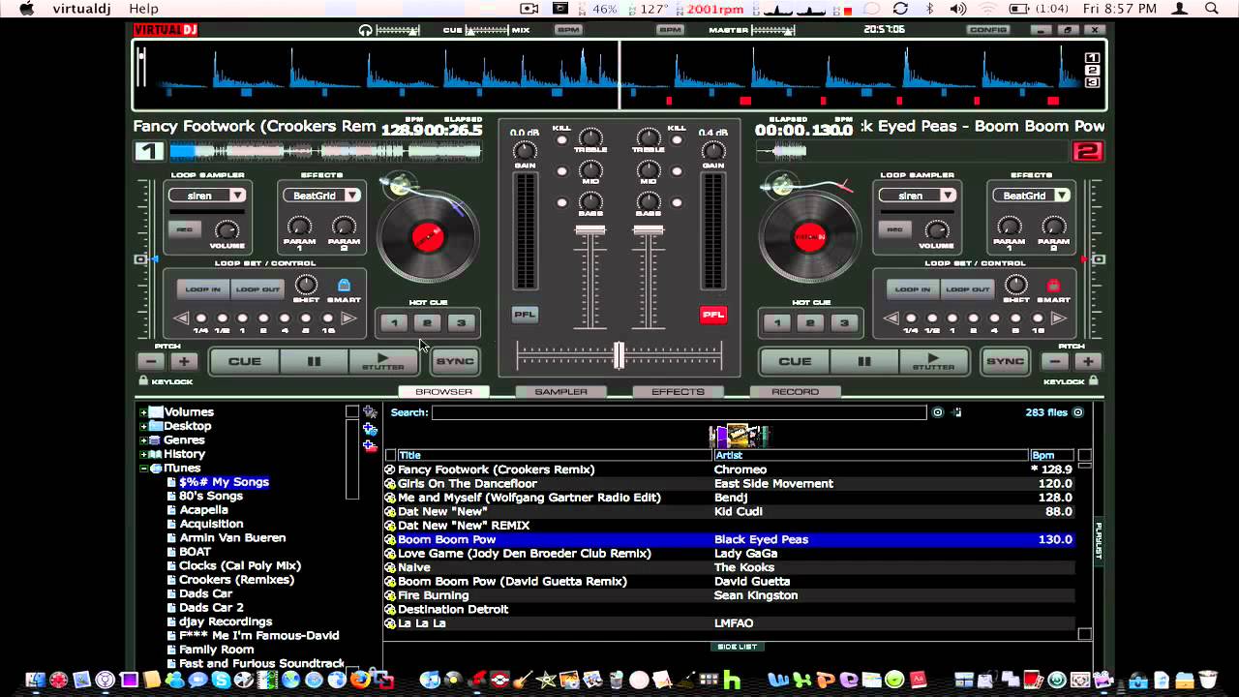Toggle deck 2 treble kill button
The width and height of the screenshot is (1239, 697).
pos(677,140)
